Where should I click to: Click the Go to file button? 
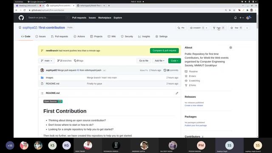(144, 61)
